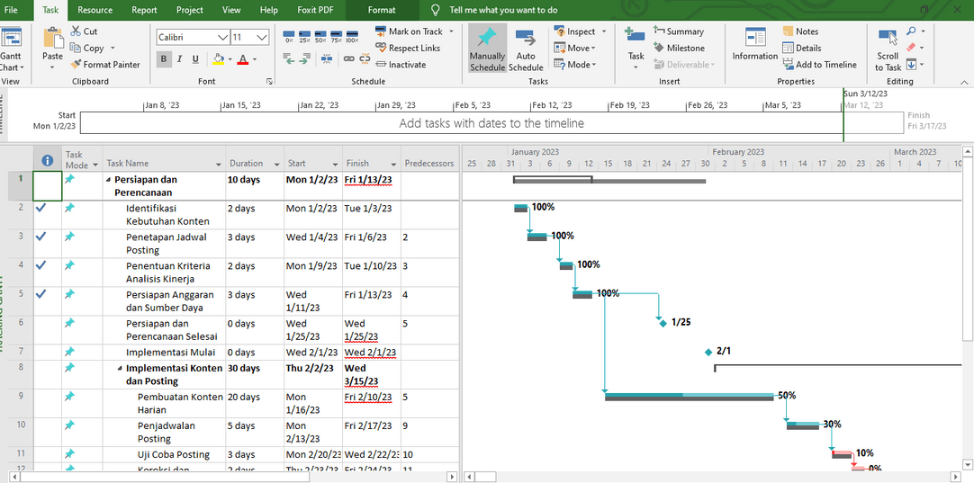Click the Add tasks timeline placeholder
This screenshot has height=483, width=974.
[492, 123]
